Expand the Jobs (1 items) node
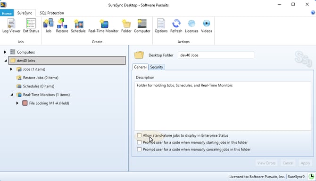316x181 pixels. 11,69
